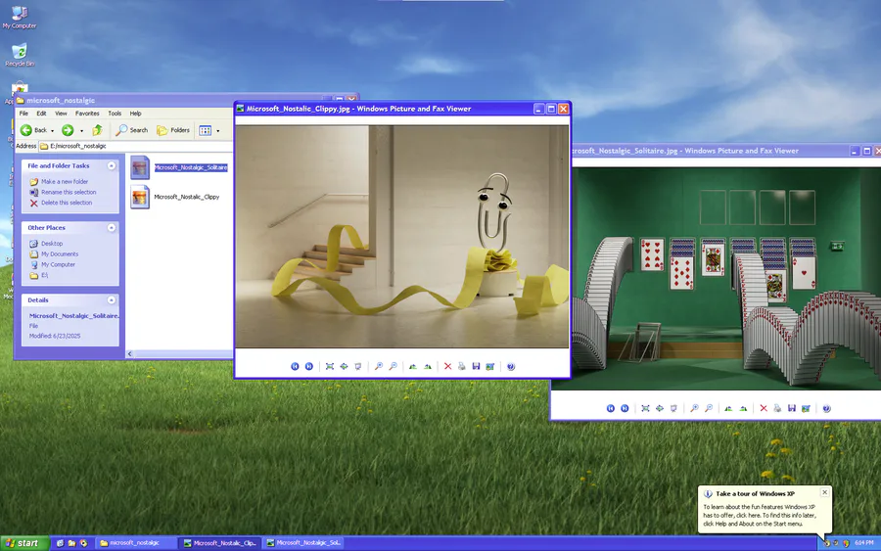Viewport: 881px width, 551px height.
Task: Print the Clippy image
Action: coord(462,366)
